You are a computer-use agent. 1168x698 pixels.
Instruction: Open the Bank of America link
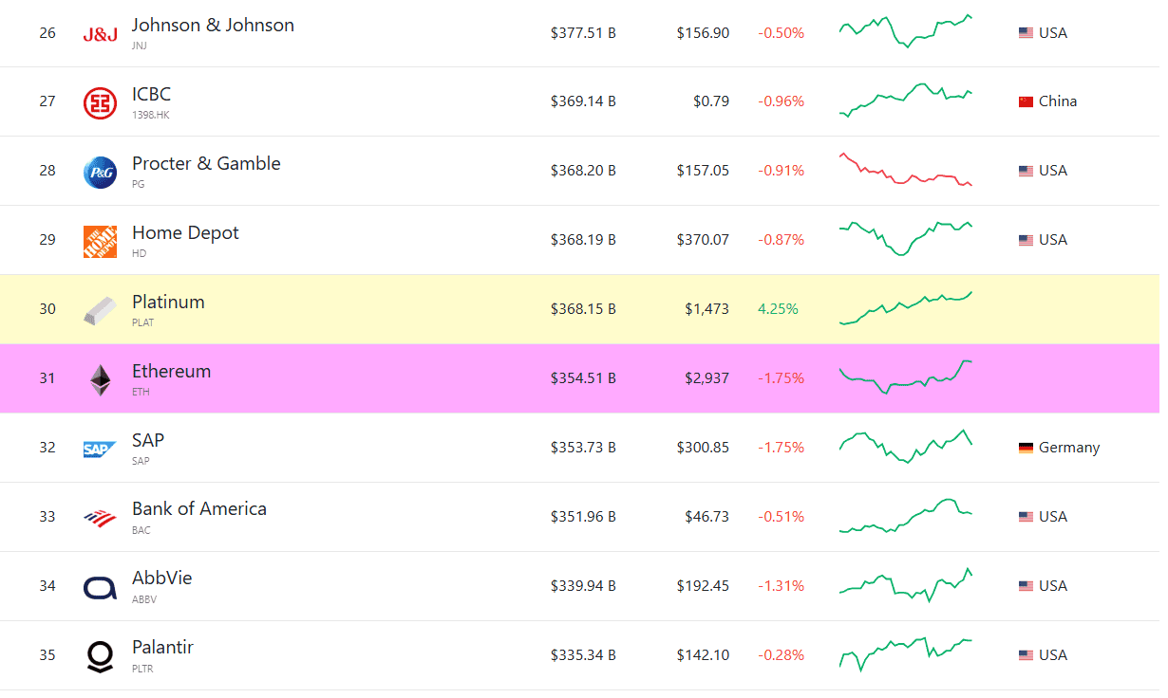point(199,509)
